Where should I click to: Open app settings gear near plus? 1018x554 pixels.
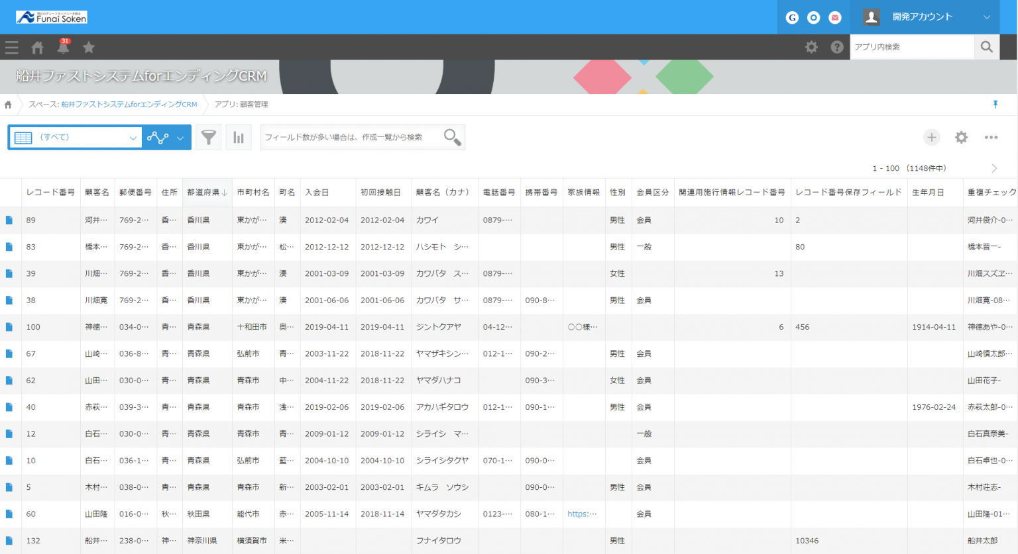coord(961,138)
